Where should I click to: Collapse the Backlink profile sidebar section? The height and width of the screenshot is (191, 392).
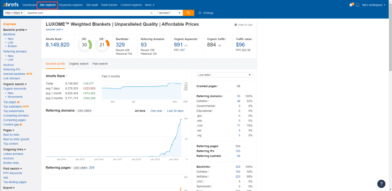pyautogui.click(x=15, y=30)
